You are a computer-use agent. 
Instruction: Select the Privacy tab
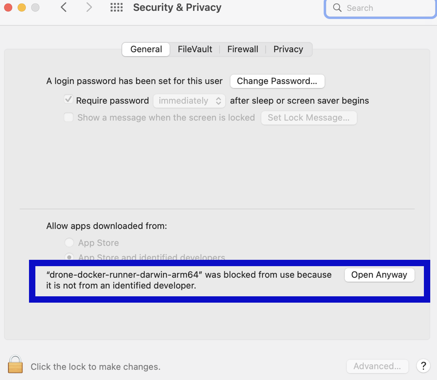288,49
